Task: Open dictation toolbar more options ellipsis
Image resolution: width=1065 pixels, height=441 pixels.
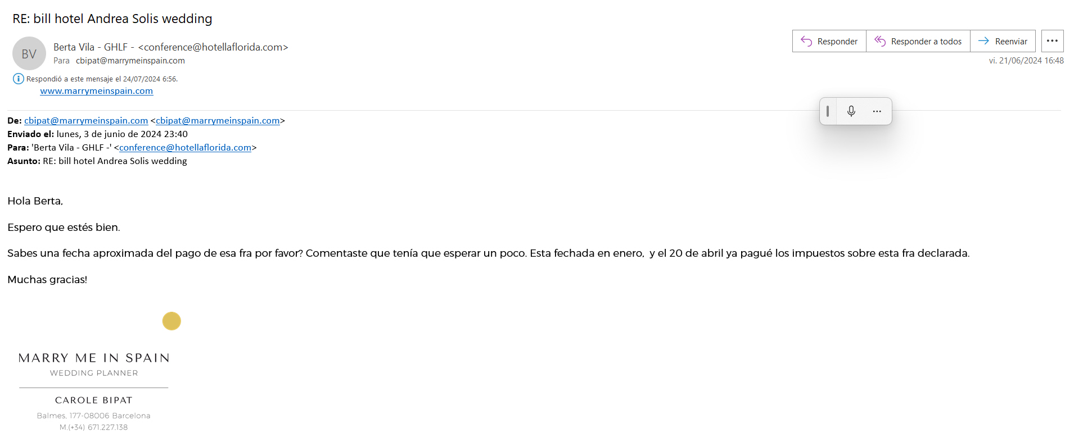Action: click(877, 111)
